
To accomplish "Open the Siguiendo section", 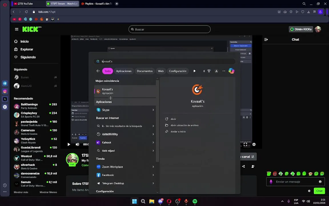I will tap(25, 57).
